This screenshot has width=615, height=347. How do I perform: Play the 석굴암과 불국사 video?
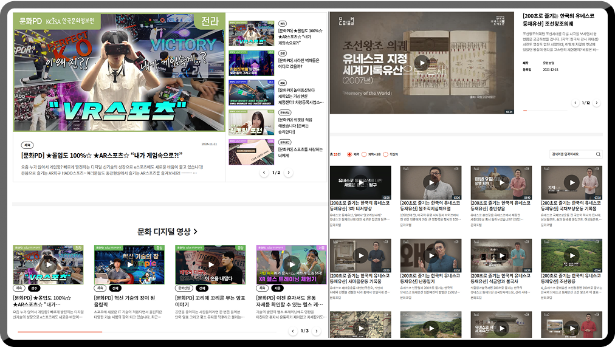[x=501, y=256]
